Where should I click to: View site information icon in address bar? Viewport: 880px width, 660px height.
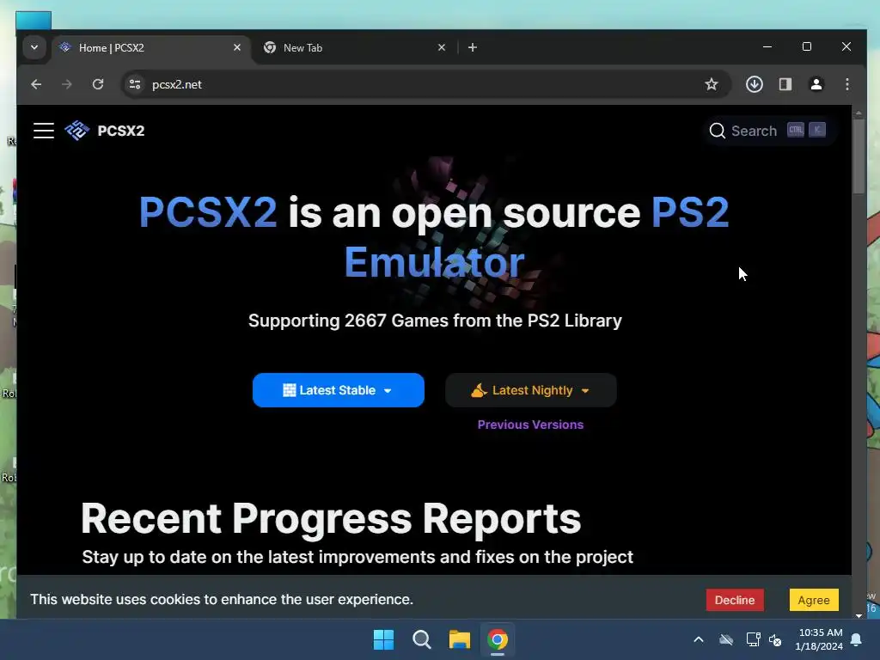135,84
